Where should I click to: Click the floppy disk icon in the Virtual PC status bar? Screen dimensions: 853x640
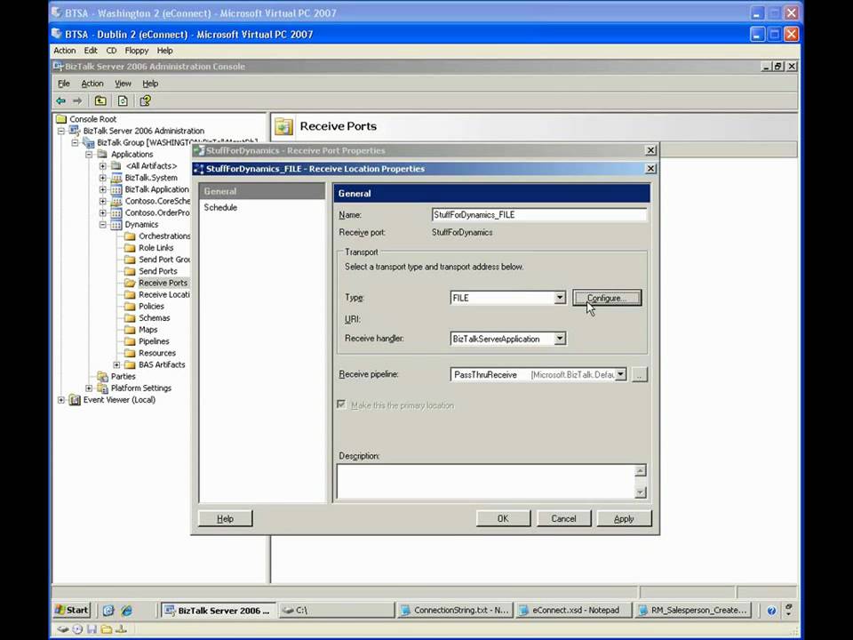click(x=92, y=629)
